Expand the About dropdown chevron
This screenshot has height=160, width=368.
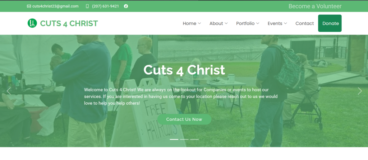(226, 23)
